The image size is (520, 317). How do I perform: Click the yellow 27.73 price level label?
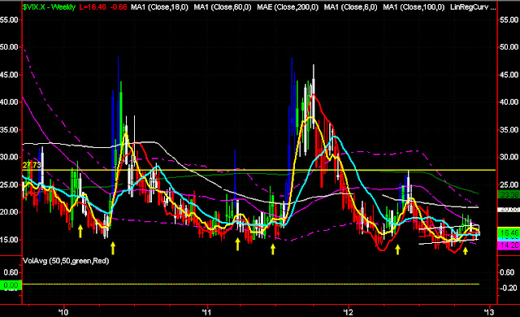32,165
